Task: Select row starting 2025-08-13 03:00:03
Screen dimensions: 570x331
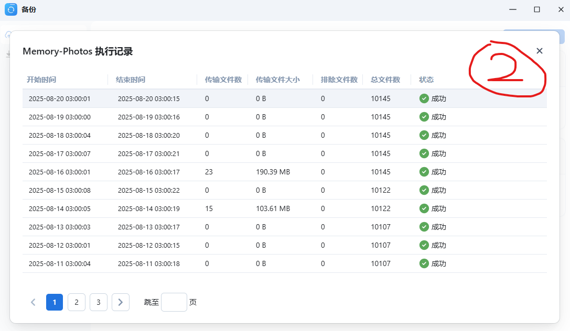Action: [x=285, y=227]
